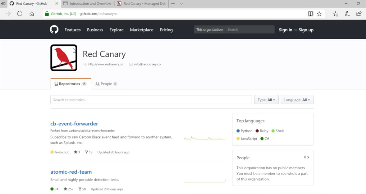Click the GitHub Octocat logo
Viewport: 366px width, 194px height.
(x=54, y=30)
